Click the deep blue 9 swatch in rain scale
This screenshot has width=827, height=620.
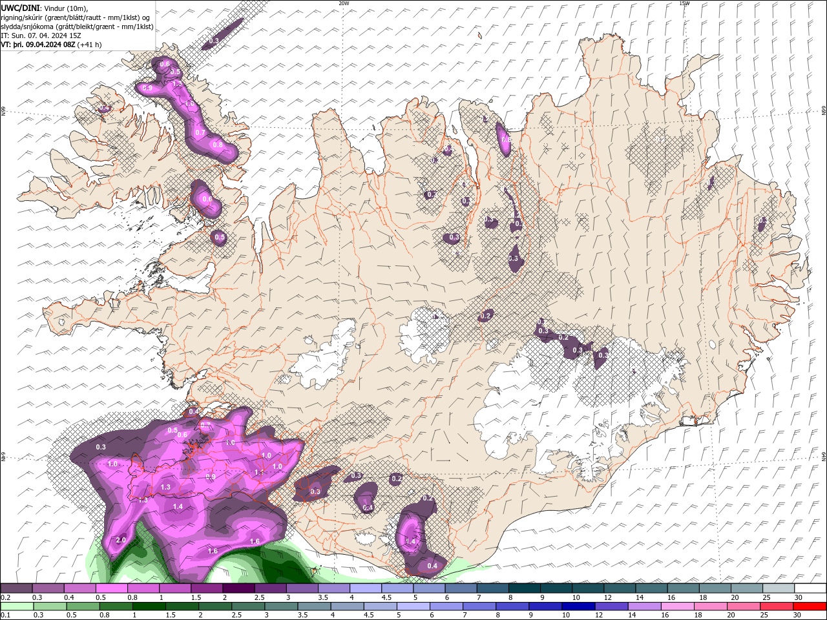point(547,606)
